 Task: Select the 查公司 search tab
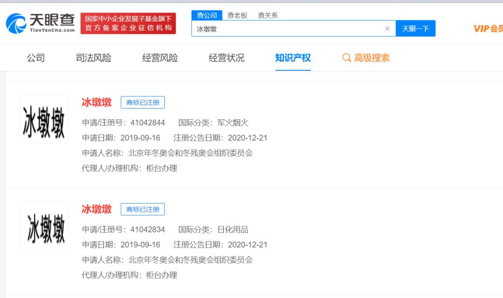[x=207, y=15]
